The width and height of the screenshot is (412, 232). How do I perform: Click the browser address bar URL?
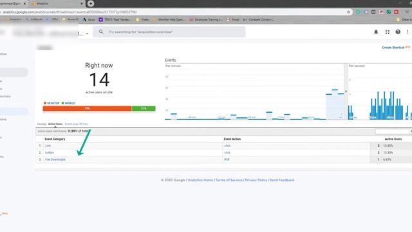point(70,12)
